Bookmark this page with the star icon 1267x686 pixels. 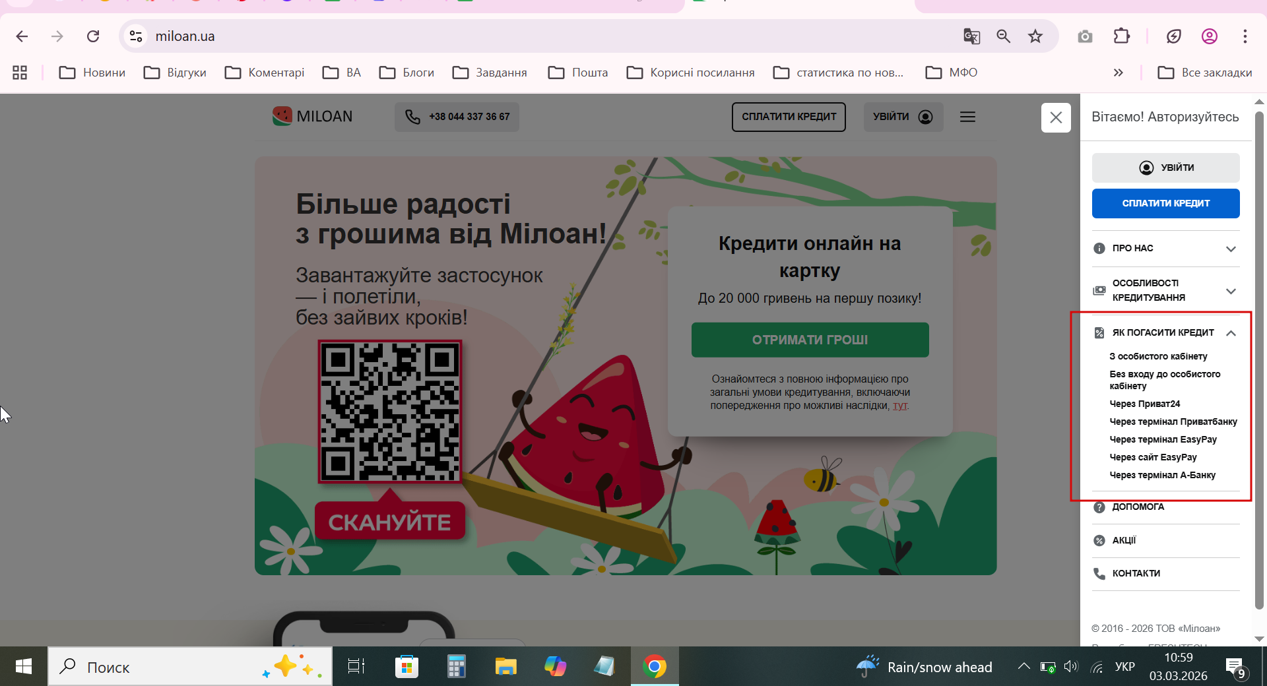point(1035,36)
